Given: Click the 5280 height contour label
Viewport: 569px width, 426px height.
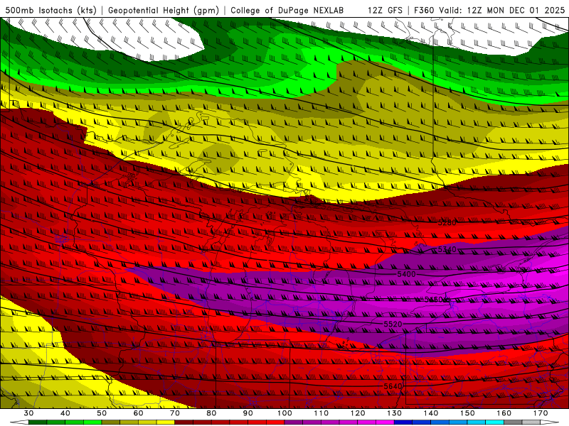Looking at the screenshot, I should (447, 222).
